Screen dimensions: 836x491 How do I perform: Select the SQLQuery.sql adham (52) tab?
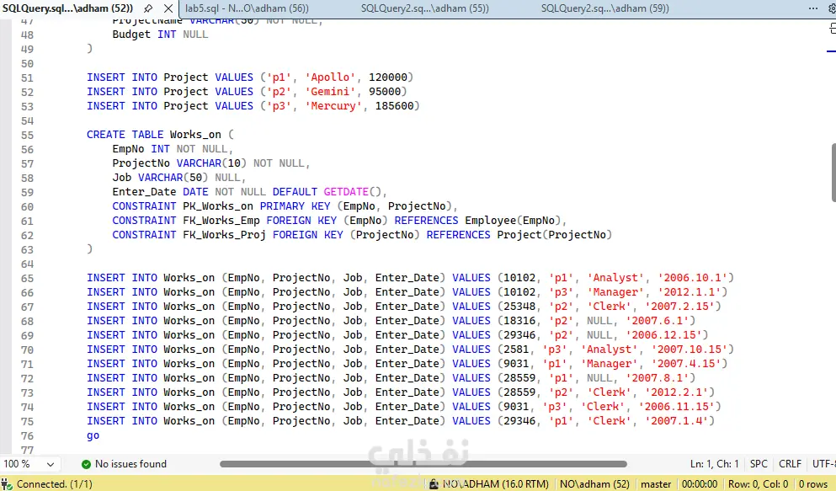pos(67,8)
